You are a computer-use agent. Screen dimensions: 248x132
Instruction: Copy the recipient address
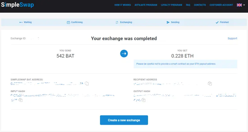click(x=210, y=83)
